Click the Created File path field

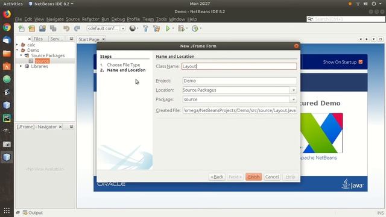pyautogui.click(x=239, y=110)
